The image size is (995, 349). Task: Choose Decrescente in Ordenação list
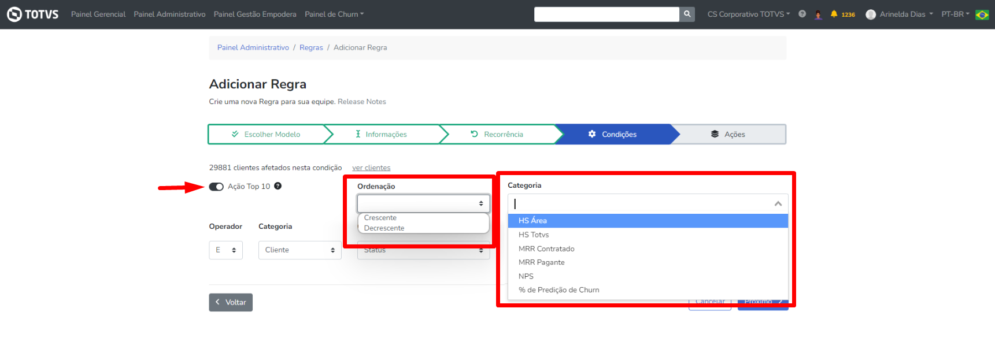384,228
